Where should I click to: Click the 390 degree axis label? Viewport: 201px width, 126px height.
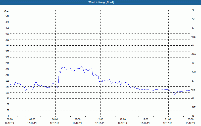click(8, 40)
